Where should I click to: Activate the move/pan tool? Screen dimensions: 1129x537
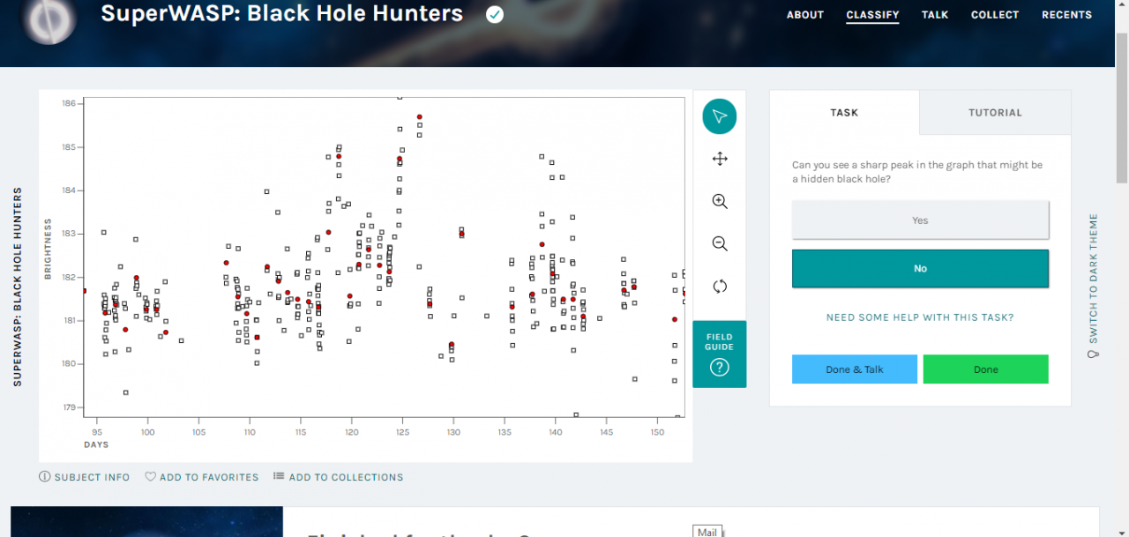(720, 159)
